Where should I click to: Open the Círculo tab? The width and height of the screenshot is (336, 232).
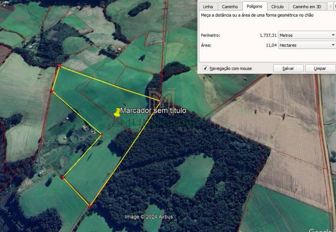tap(278, 7)
